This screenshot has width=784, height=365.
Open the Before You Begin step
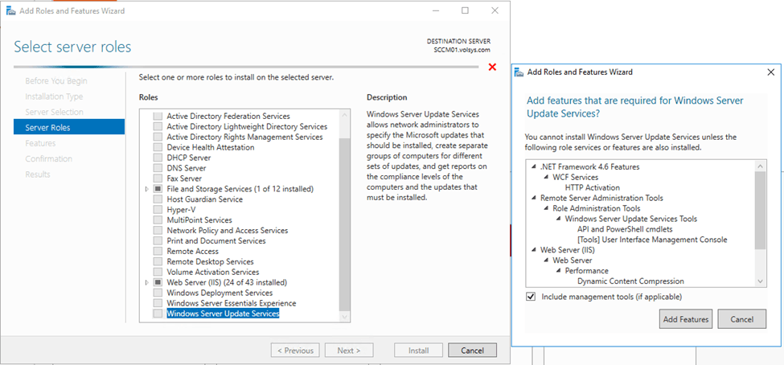click(x=56, y=80)
